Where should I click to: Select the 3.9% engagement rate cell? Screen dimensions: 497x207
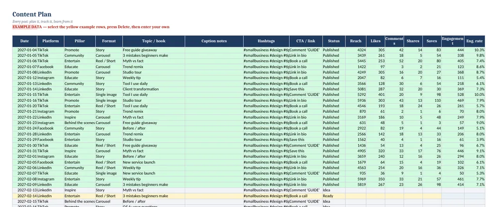pos(475,139)
